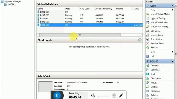Toggle the recorder microphone mute icon
Image resolution: width=177 pixels, height=99 pixels.
93,95
